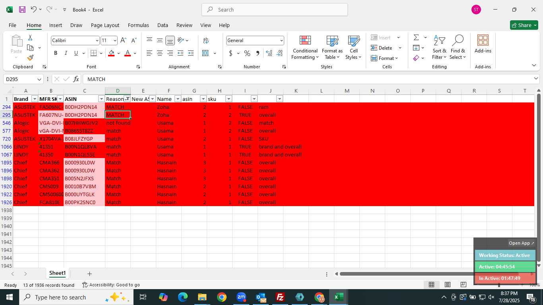This screenshot has height=305, width=543.
Task: Switch to Page Layout view in status bar
Action: point(447,285)
